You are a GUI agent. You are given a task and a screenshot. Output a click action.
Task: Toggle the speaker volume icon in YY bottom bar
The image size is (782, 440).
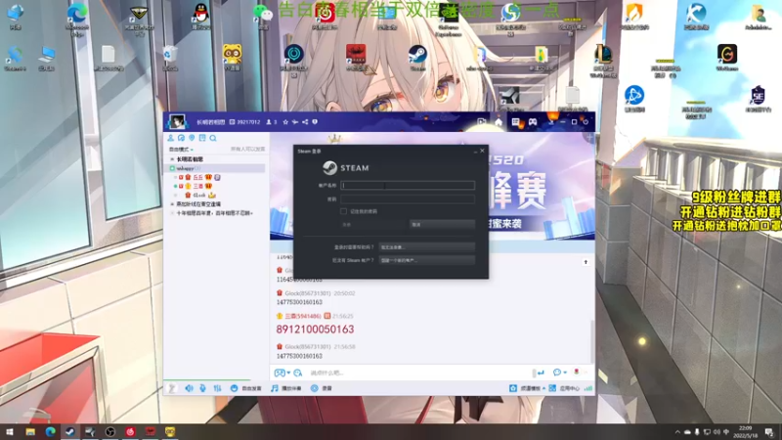[189, 388]
